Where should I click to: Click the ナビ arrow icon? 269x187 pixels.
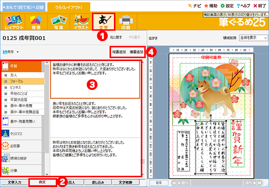pyautogui.click(x=190, y=6)
